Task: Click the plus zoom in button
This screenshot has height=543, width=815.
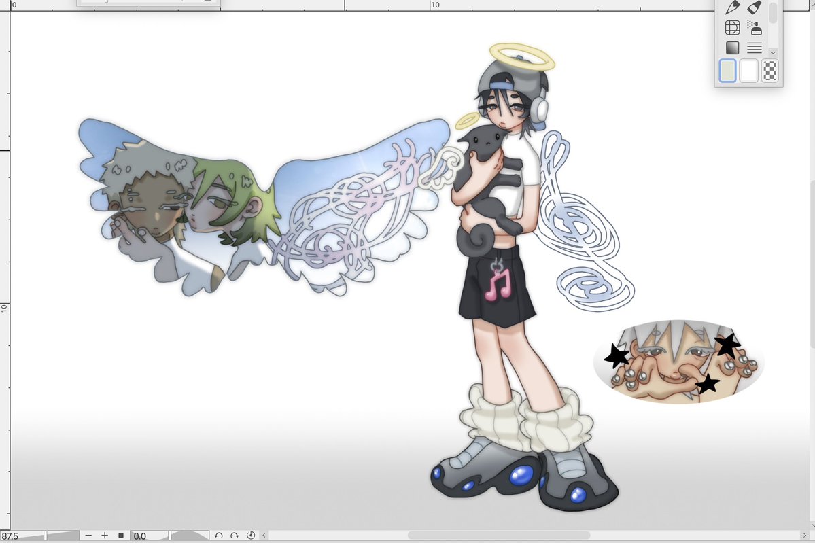Action: pyautogui.click(x=105, y=536)
